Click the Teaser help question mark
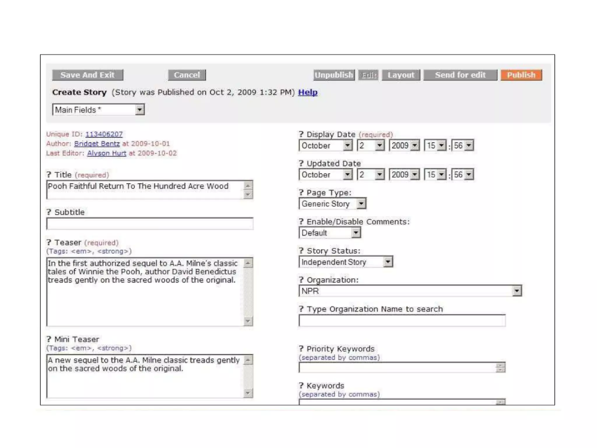597x448 pixels. [49, 242]
